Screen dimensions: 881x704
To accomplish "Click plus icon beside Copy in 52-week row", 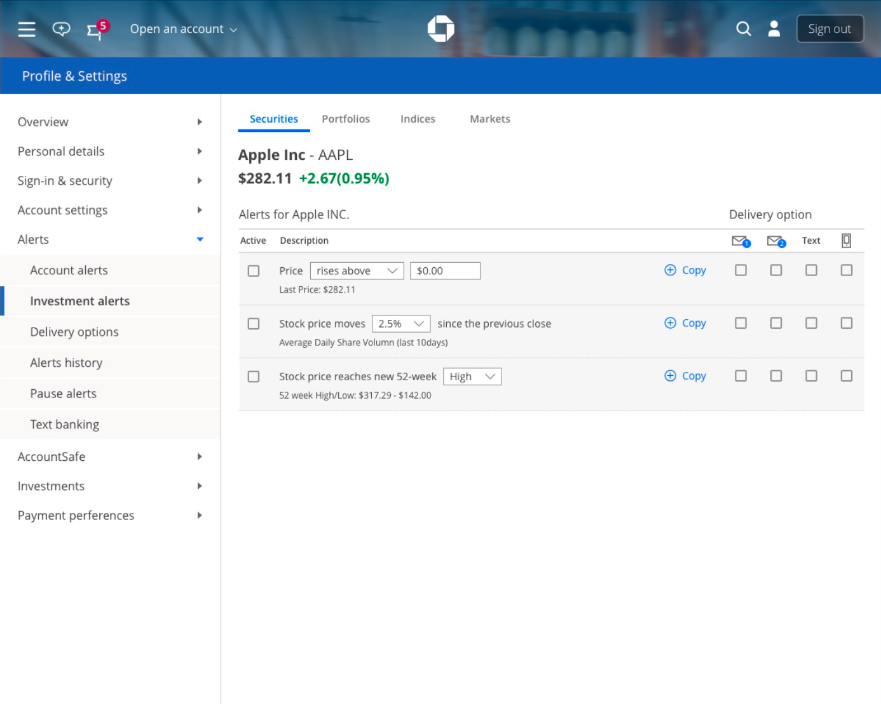I will (670, 375).
